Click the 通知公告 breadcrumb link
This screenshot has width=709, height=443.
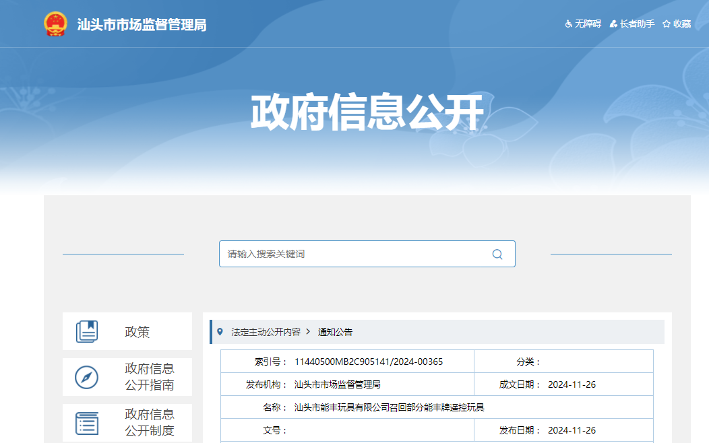[335, 332]
